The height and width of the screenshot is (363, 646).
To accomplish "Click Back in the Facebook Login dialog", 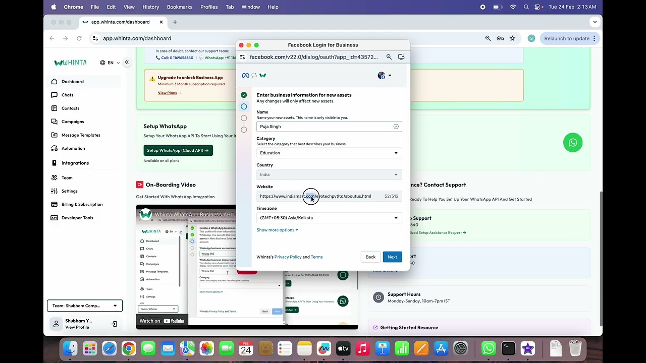I will (370, 257).
